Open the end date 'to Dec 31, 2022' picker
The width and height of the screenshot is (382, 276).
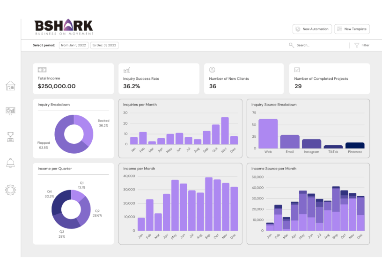104,45
